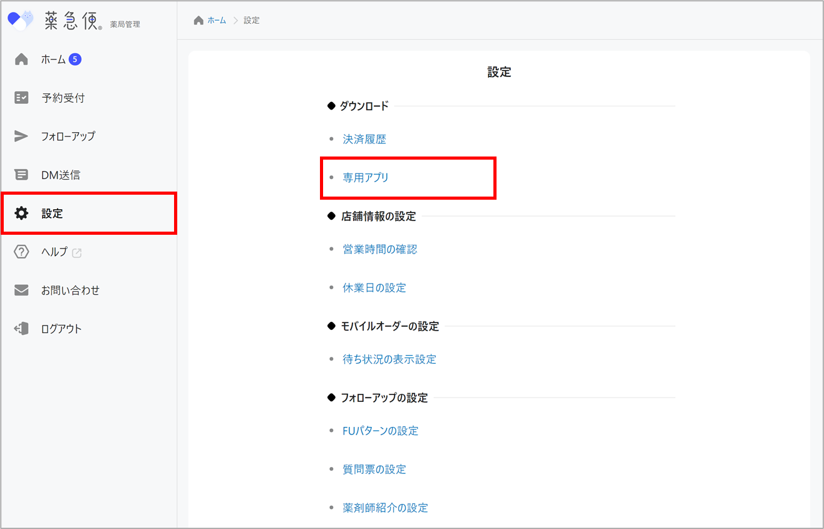This screenshot has height=529, width=824.
Task: Click the home icon in sidebar
Action: pos(21,59)
